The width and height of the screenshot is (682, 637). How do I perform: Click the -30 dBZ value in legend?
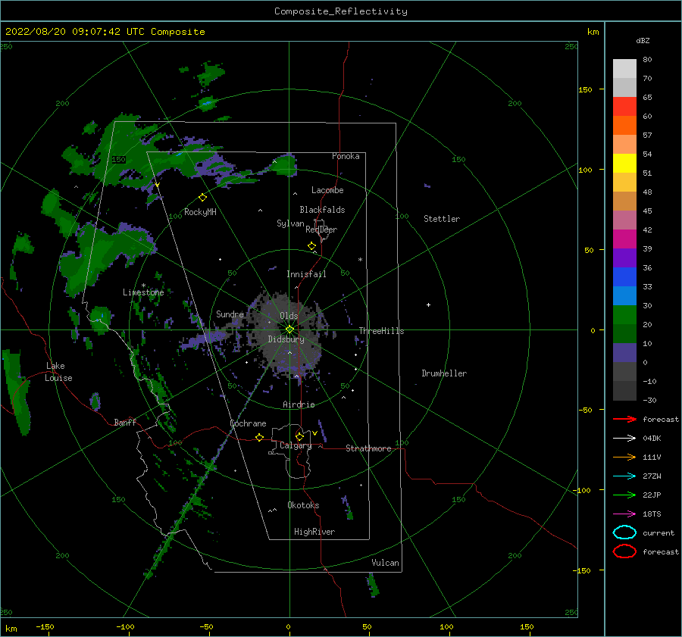click(x=649, y=400)
